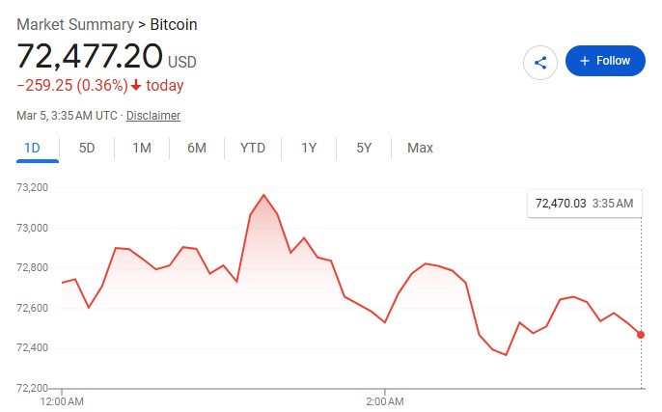Screen dimensions: 662x412
Task: Click the Follow button
Action: tap(605, 61)
